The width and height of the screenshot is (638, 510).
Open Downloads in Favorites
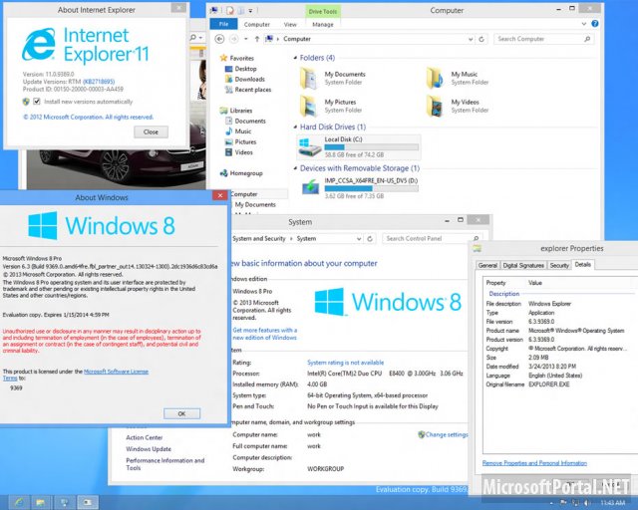tap(249, 80)
